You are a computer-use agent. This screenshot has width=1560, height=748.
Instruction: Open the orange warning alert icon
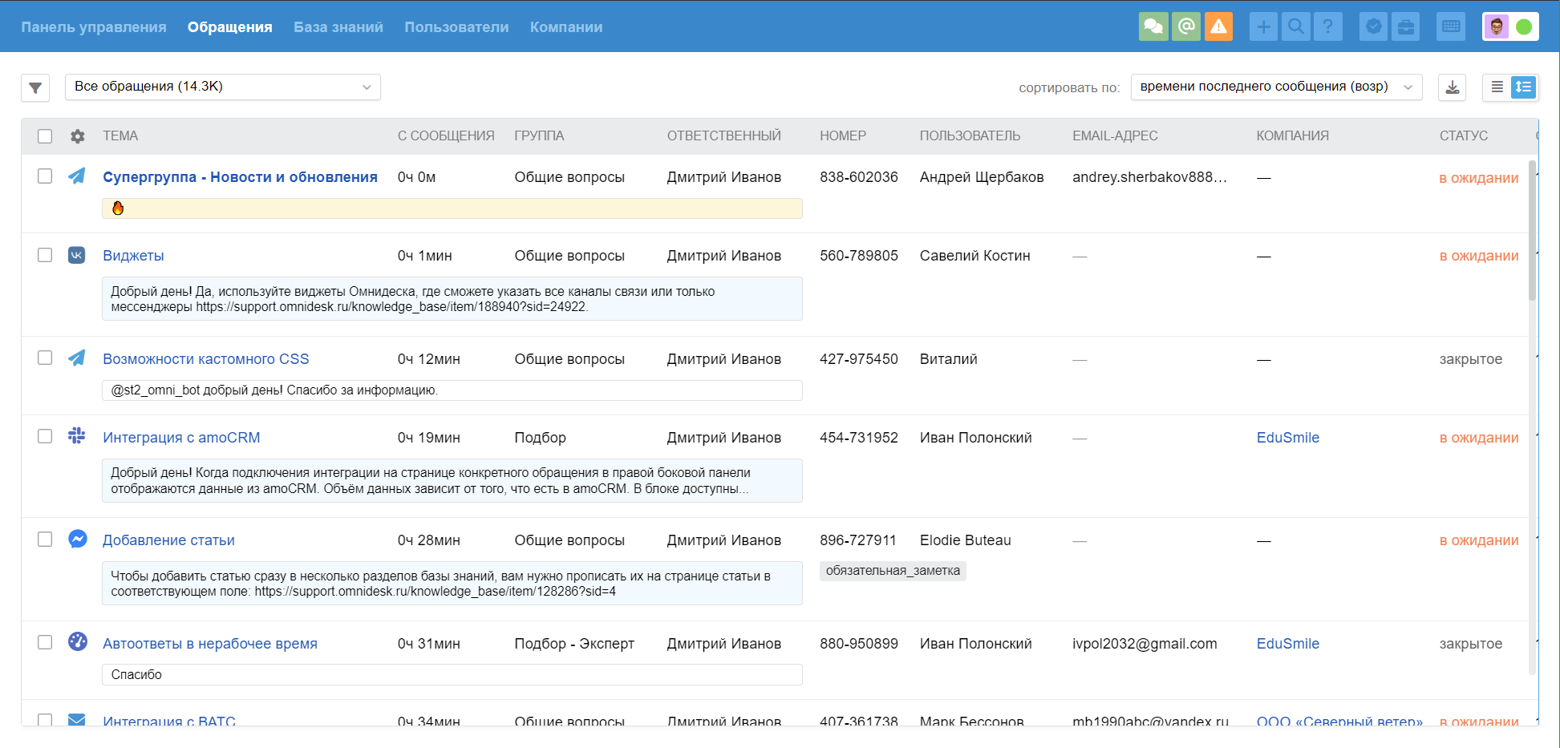pos(1219,26)
